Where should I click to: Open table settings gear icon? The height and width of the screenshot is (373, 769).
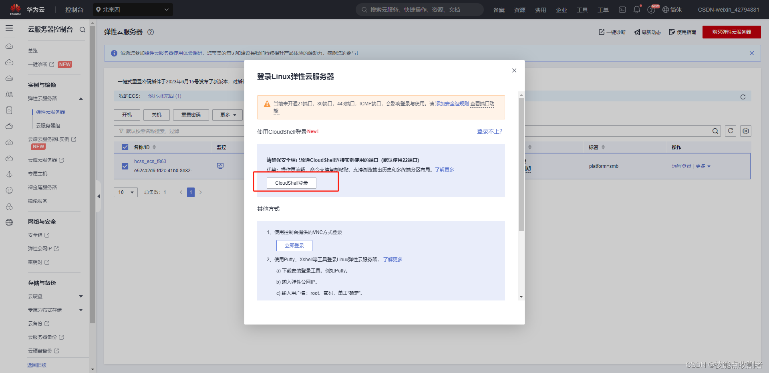(746, 131)
